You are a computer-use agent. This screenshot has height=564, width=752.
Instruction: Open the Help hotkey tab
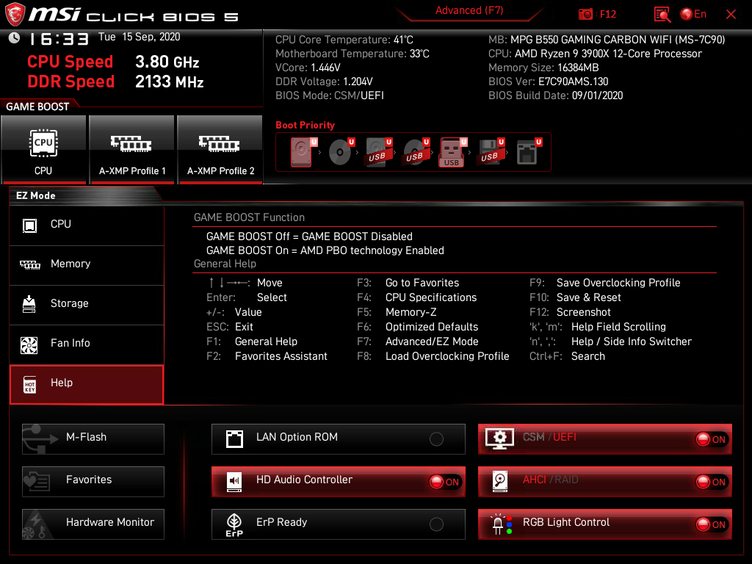[87, 383]
